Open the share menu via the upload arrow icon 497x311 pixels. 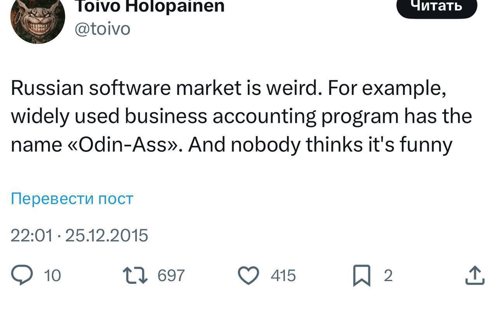[474, 276]
